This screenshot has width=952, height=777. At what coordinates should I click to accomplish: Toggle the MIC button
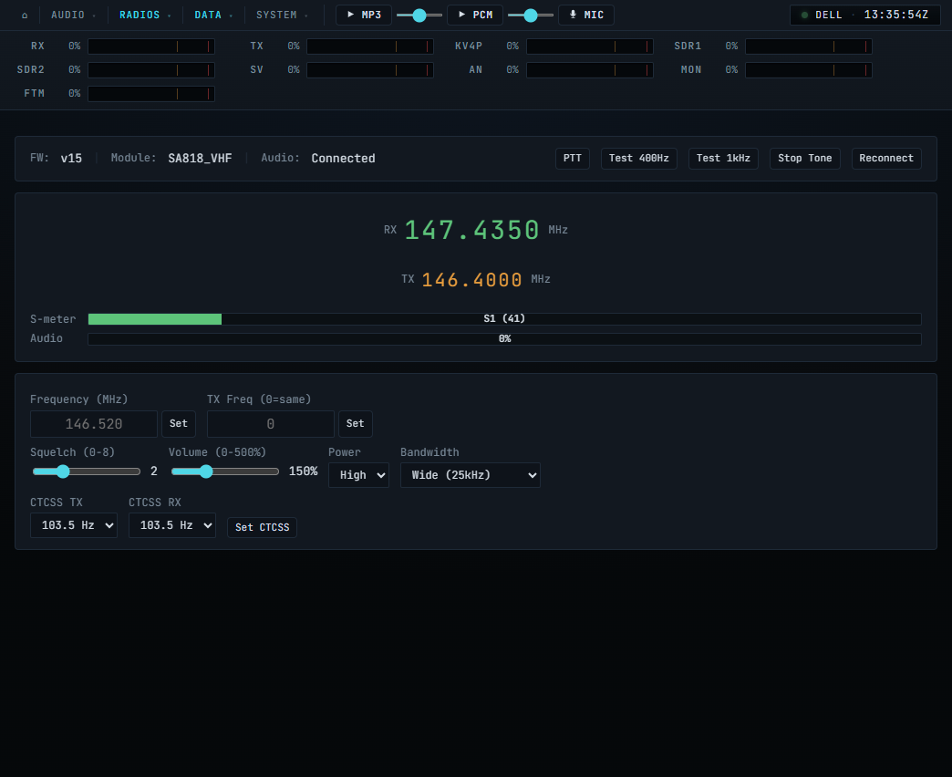click(586, 16)
